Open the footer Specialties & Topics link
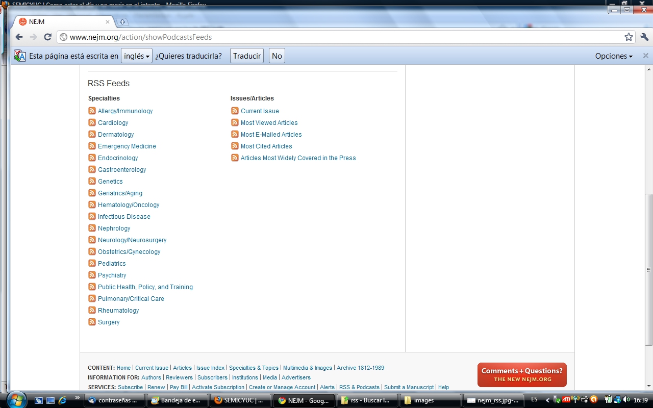Viewport: 653px width, 408px height. tap(254, 368)
